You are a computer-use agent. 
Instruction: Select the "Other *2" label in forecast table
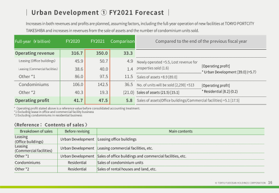27,93
